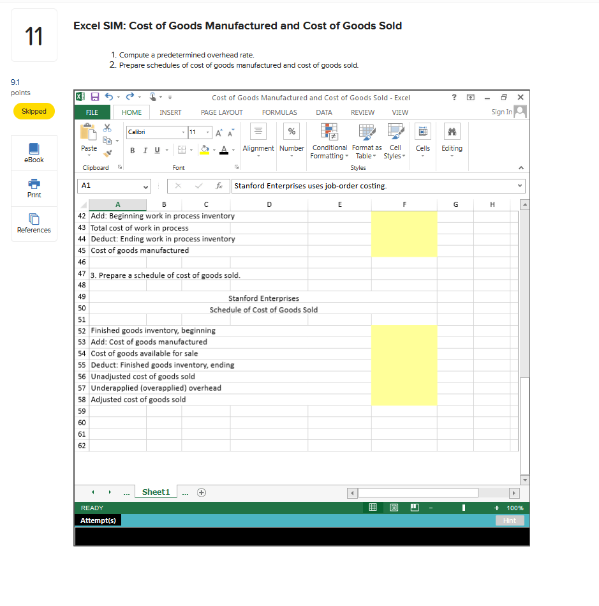Click the Format Painter brush icon
The image size is (599, 606).
click(108, 153)
